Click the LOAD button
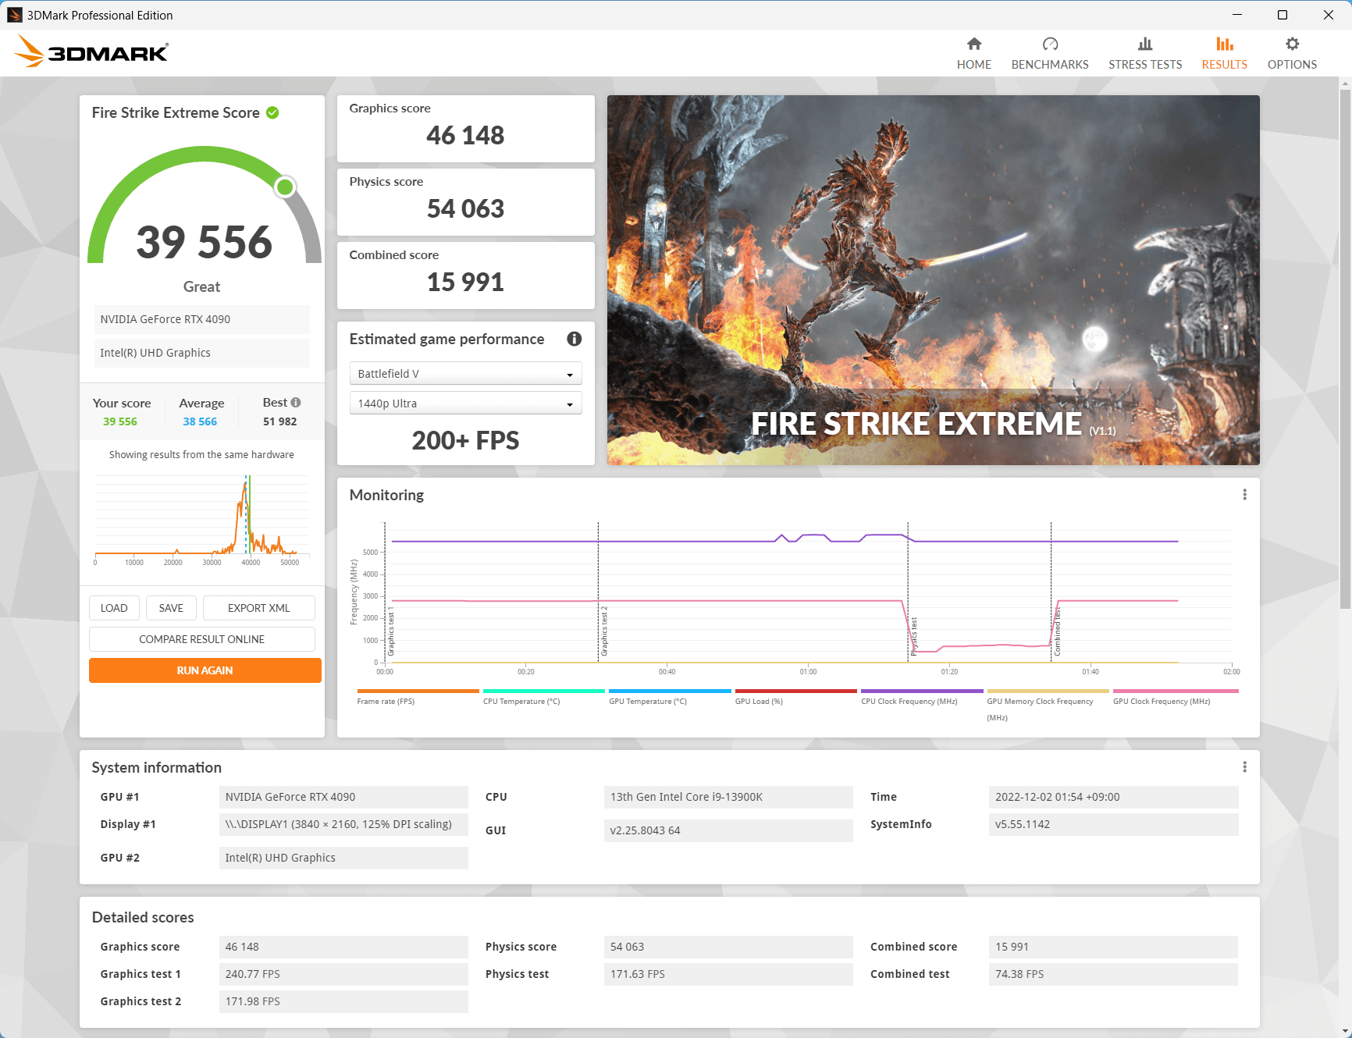The width and height of the screenshot is (1352, 1038). [114, 608]
